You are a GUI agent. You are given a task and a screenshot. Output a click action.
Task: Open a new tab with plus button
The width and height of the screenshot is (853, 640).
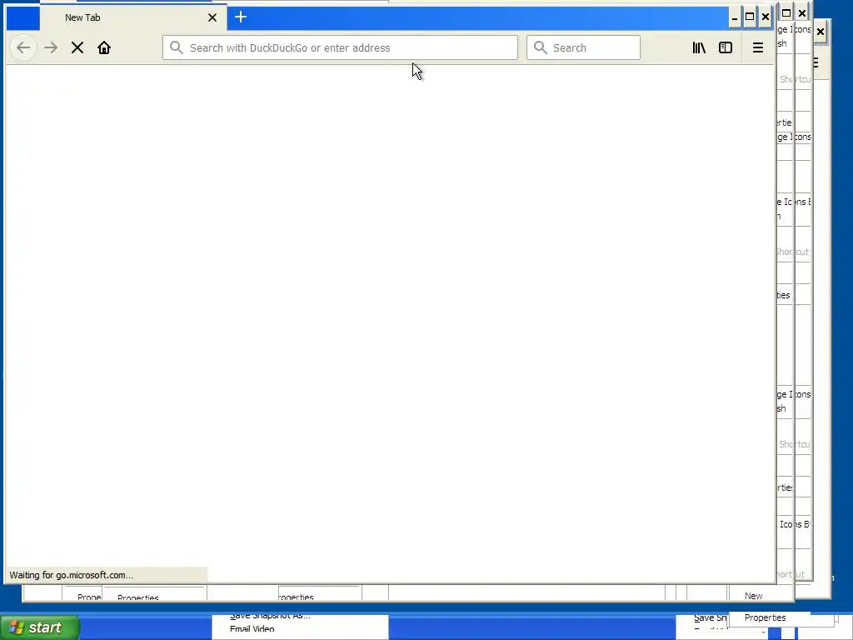tap(241, 17)
